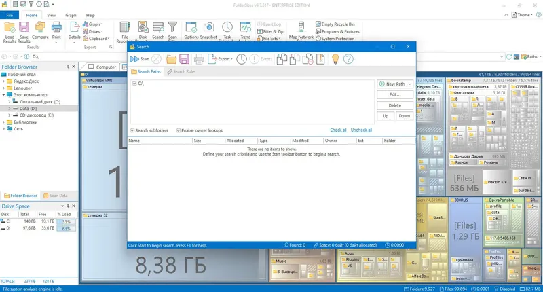This screenshot has height=292, width=543.
Task: Toggle Enable owner lookups checkbox
Action: (x=179, y=130)
